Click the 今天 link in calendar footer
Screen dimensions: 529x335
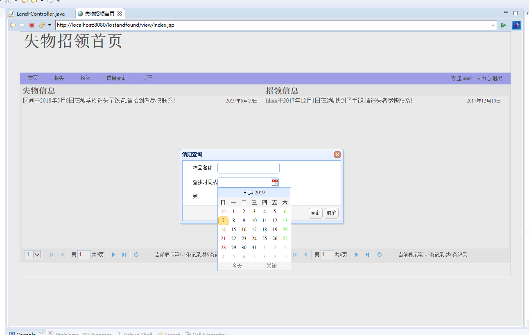(x=237, y=266)
